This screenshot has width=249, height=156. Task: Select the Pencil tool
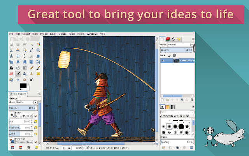point(32,68)
